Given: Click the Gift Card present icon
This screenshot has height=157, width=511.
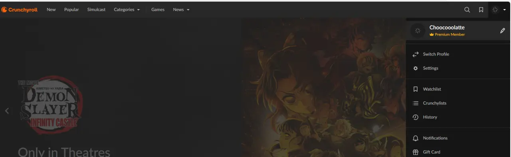Looking at the screenshot, I should point(416,152).
